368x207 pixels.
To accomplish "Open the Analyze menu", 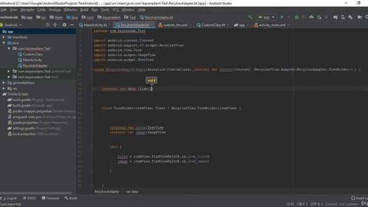I will click(55, 10).
